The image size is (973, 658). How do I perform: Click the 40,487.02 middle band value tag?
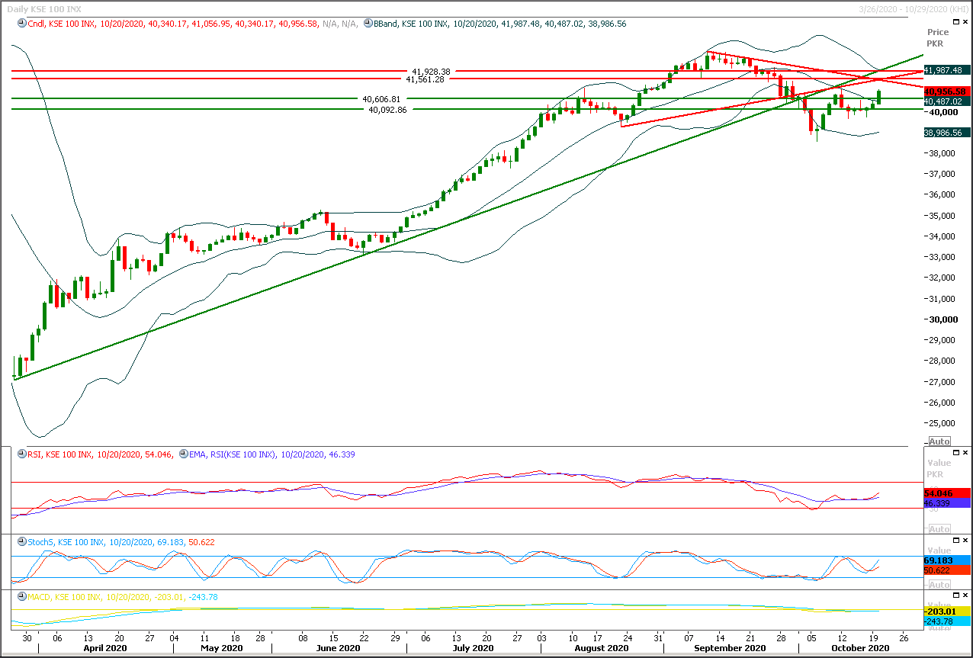pos(946,101)
